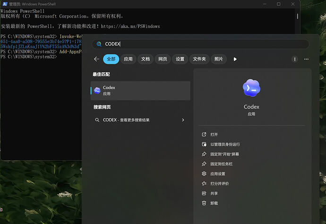Select the 设置 filter tab
The image size is (326, 224).
[180, 59]
